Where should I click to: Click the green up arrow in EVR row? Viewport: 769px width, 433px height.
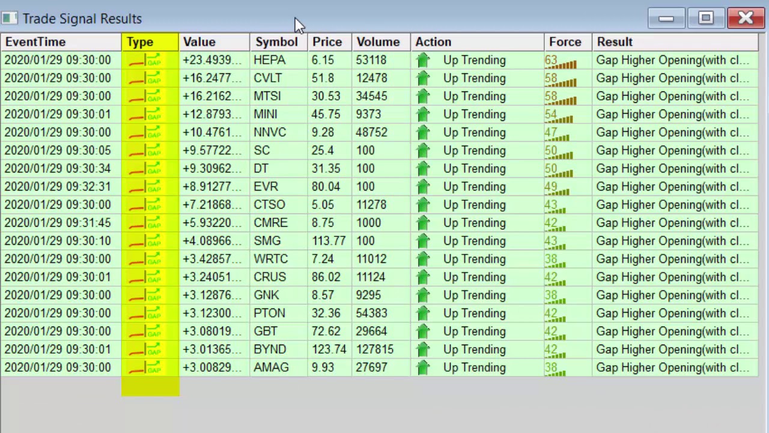(x=423, y=186)
